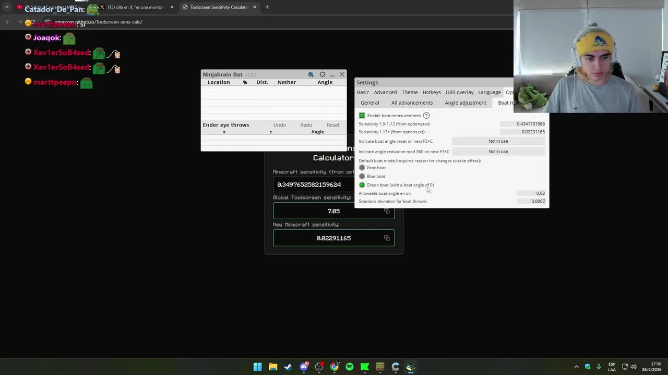Open the Advanced settings tab

pos(385,92)
